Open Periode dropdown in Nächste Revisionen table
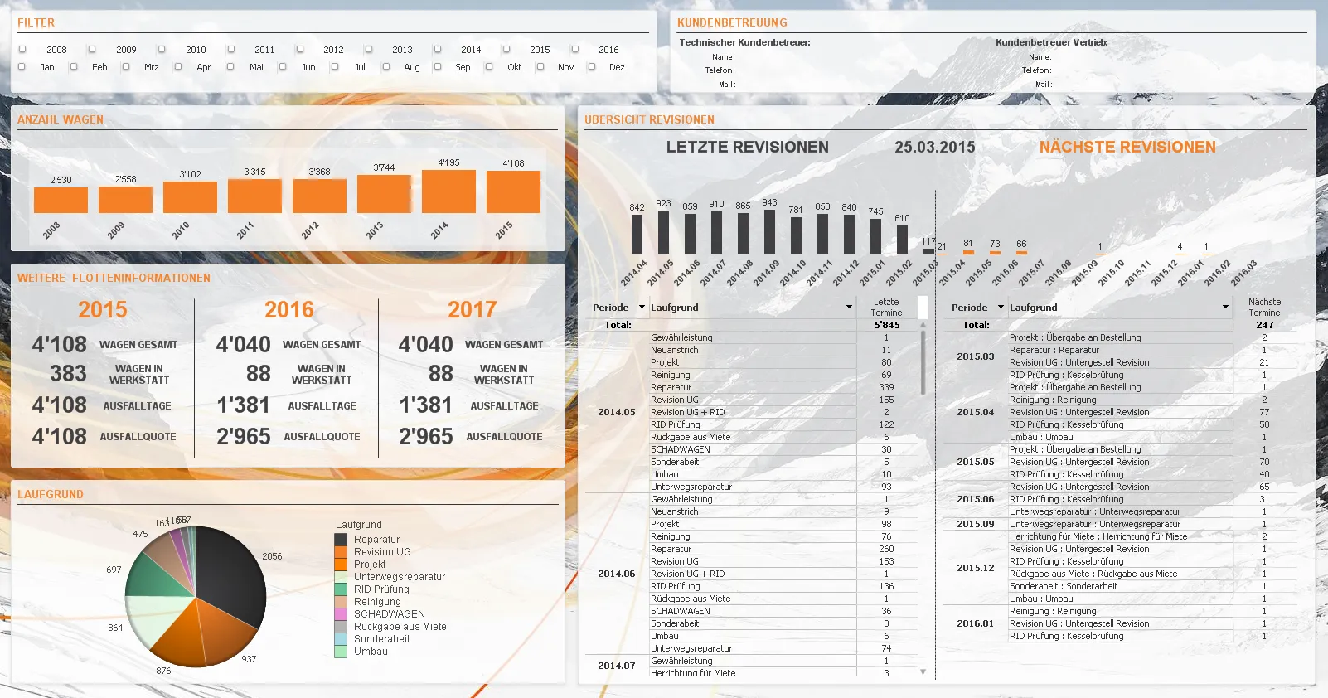This screenshot has height=698, width=1328. [x=1001, y=308]
